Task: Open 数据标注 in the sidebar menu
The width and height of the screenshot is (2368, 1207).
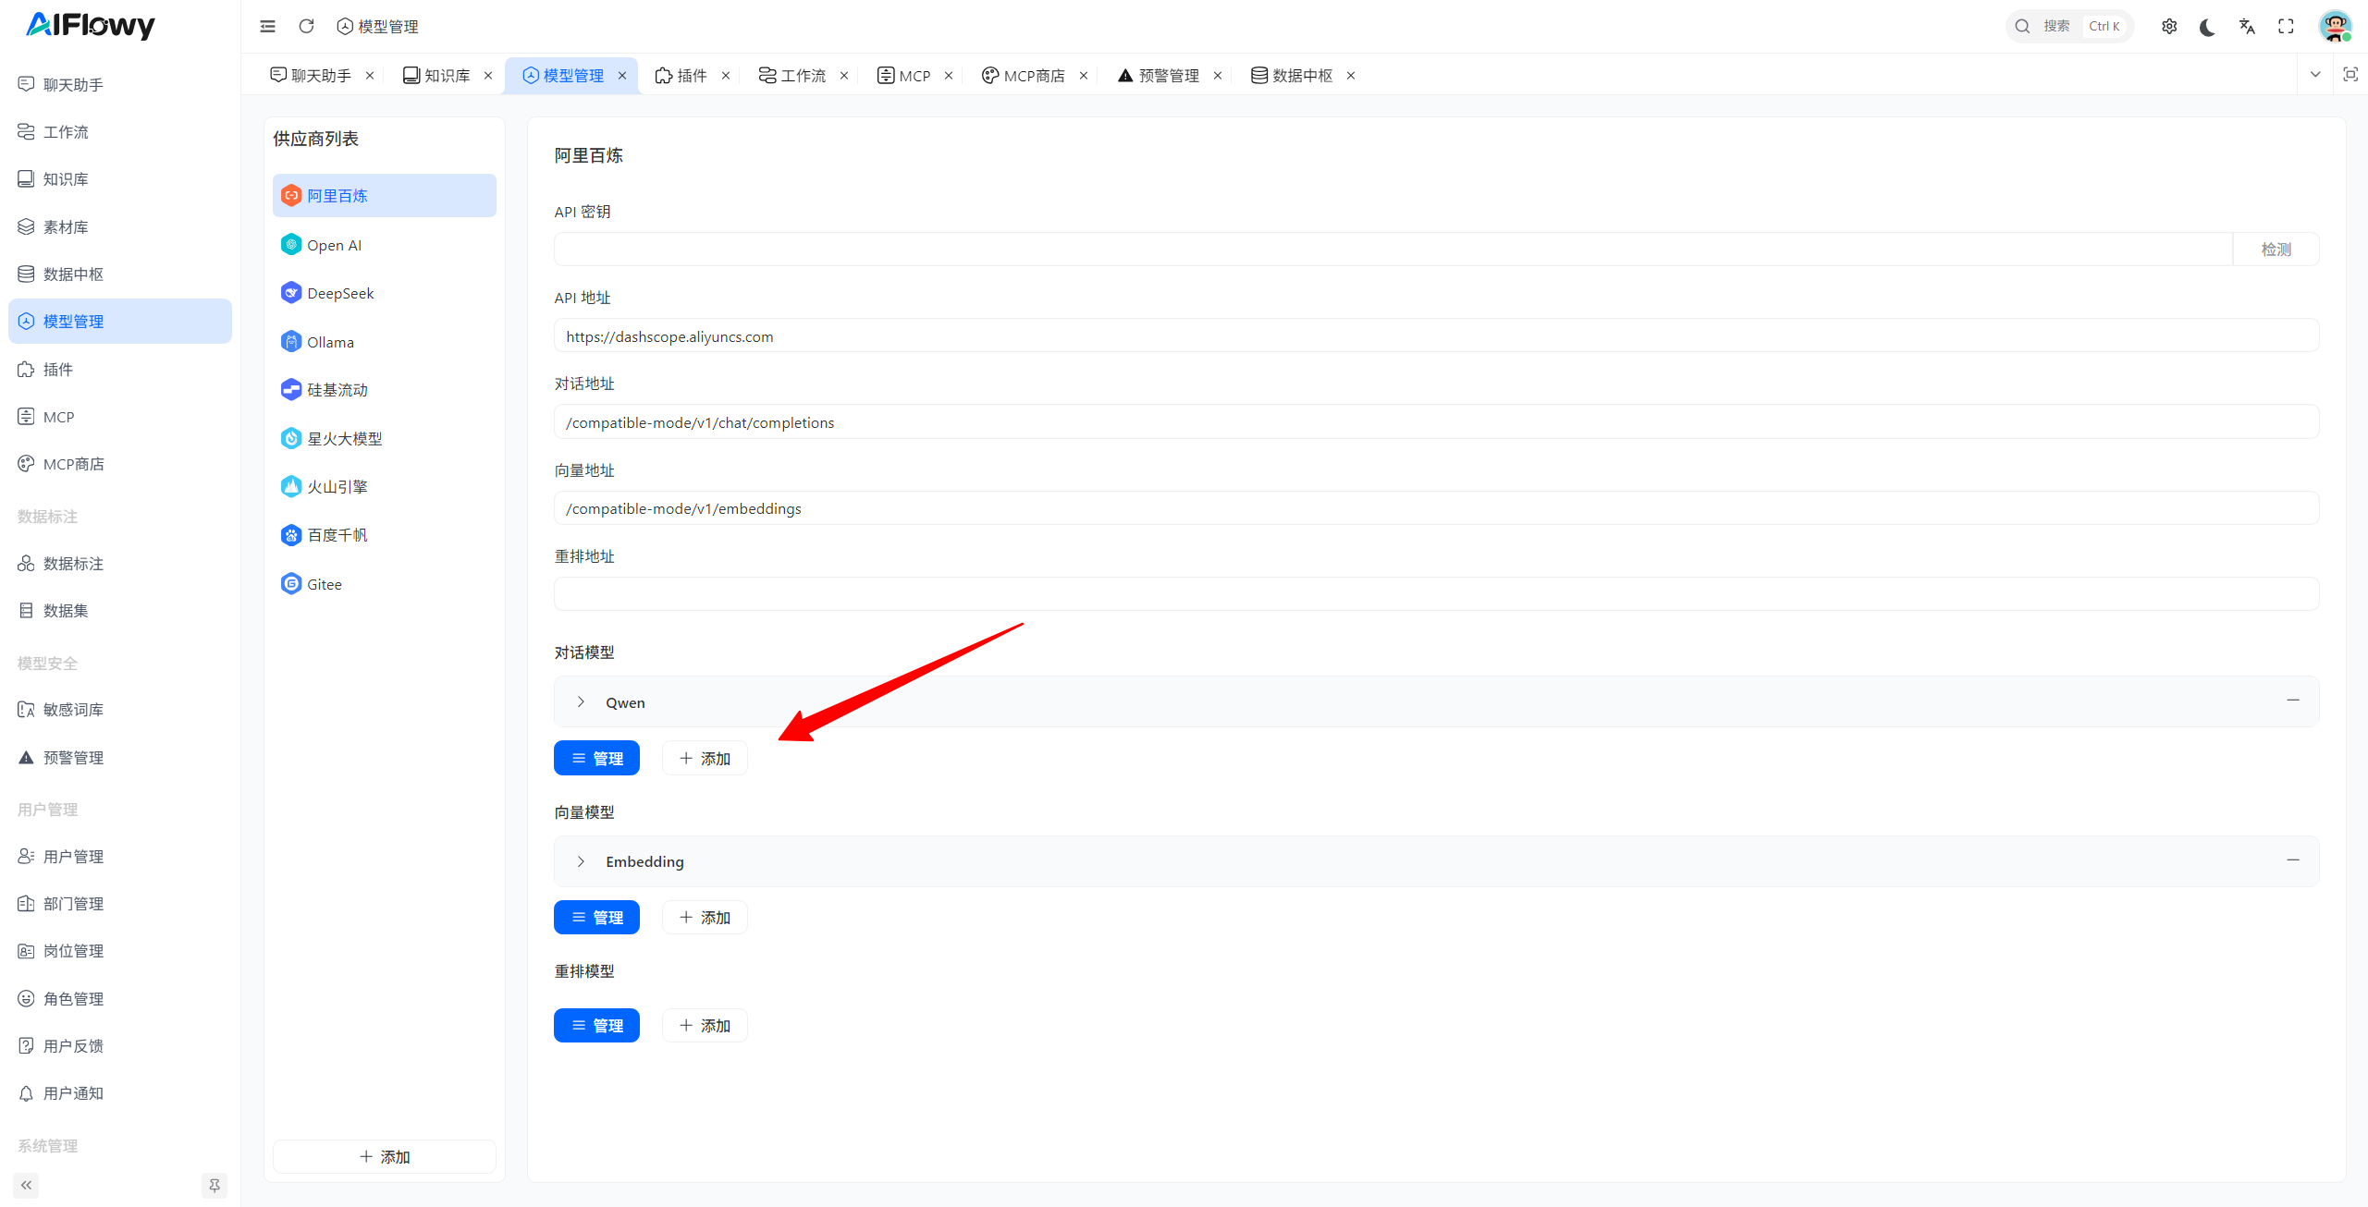Action: coord(73,564)
